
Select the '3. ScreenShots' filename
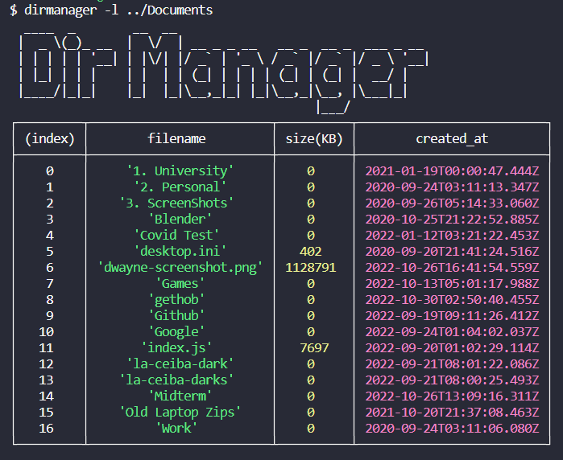(x=176, y=203)
